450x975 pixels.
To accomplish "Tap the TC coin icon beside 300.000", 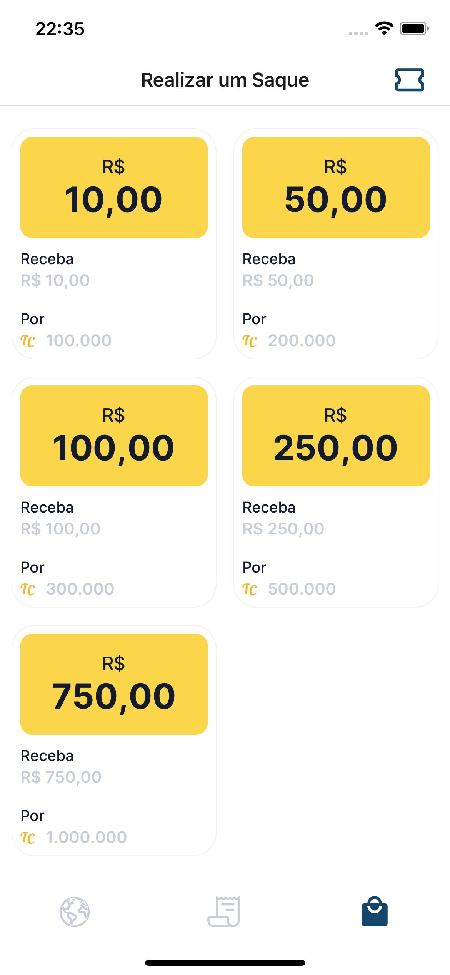I will pos(28,589).
